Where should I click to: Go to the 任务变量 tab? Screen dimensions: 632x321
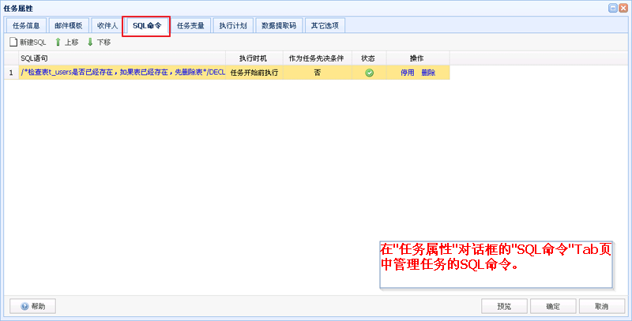190,26
